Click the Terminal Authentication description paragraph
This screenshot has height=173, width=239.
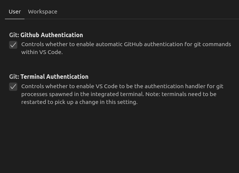coord(122,94)
